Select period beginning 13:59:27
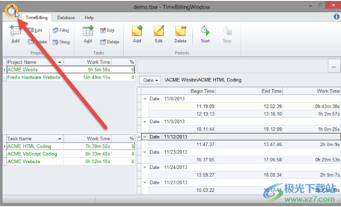This screenshot has height=207, width=341. [x=244, y=175]
